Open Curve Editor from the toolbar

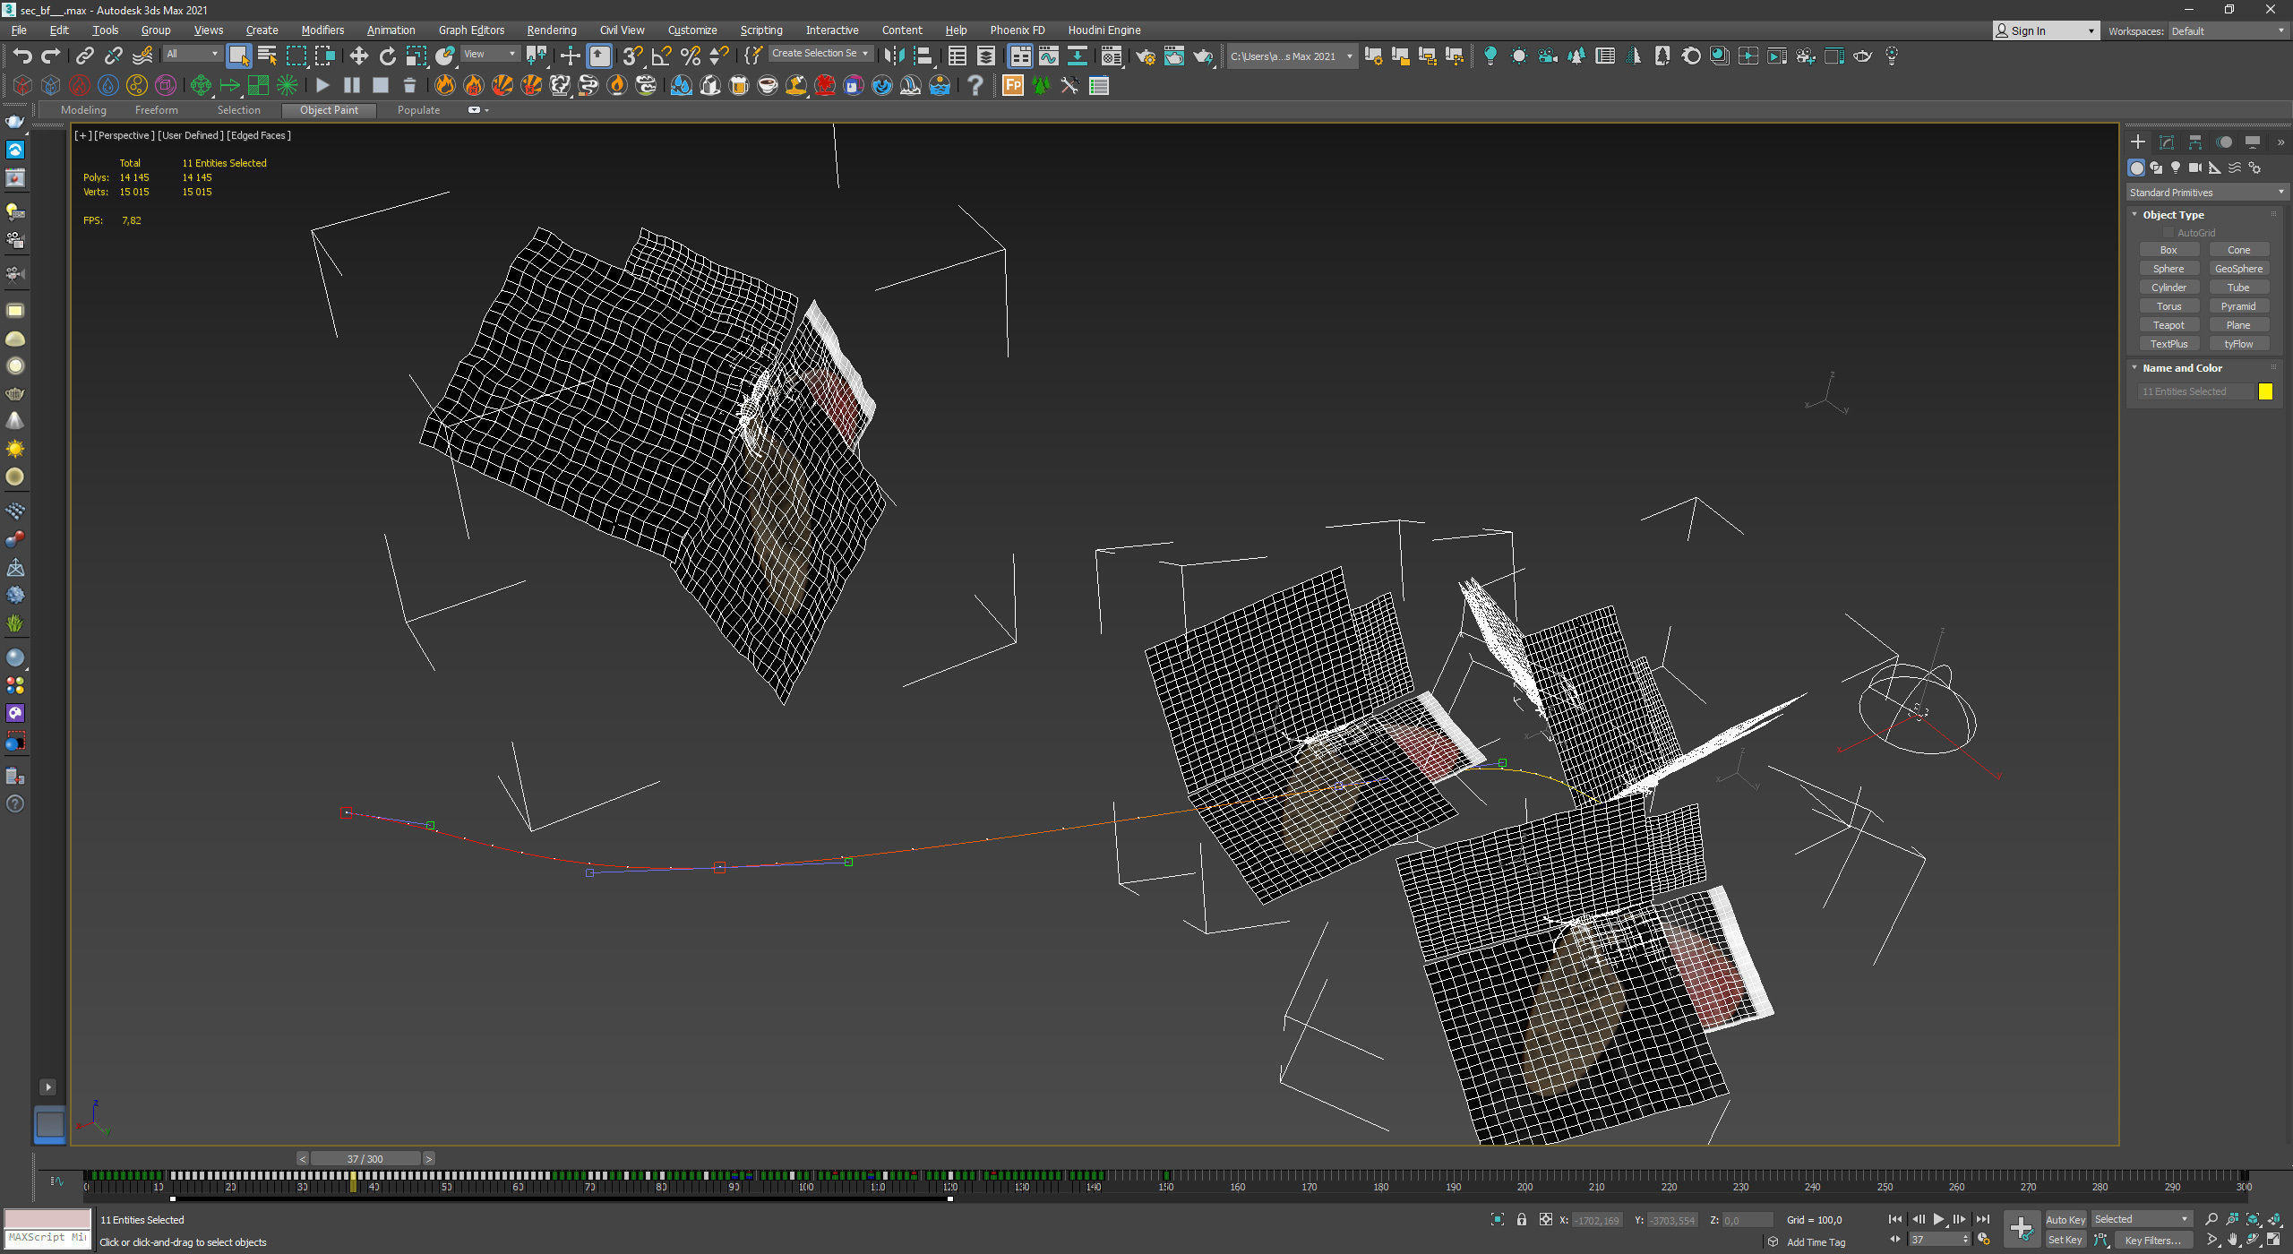1048,56
